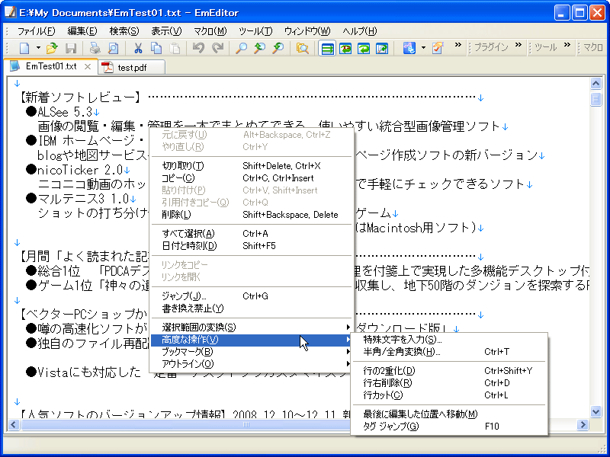Click the New file toolbar icon
610x457 pixels.
(24, 48)
